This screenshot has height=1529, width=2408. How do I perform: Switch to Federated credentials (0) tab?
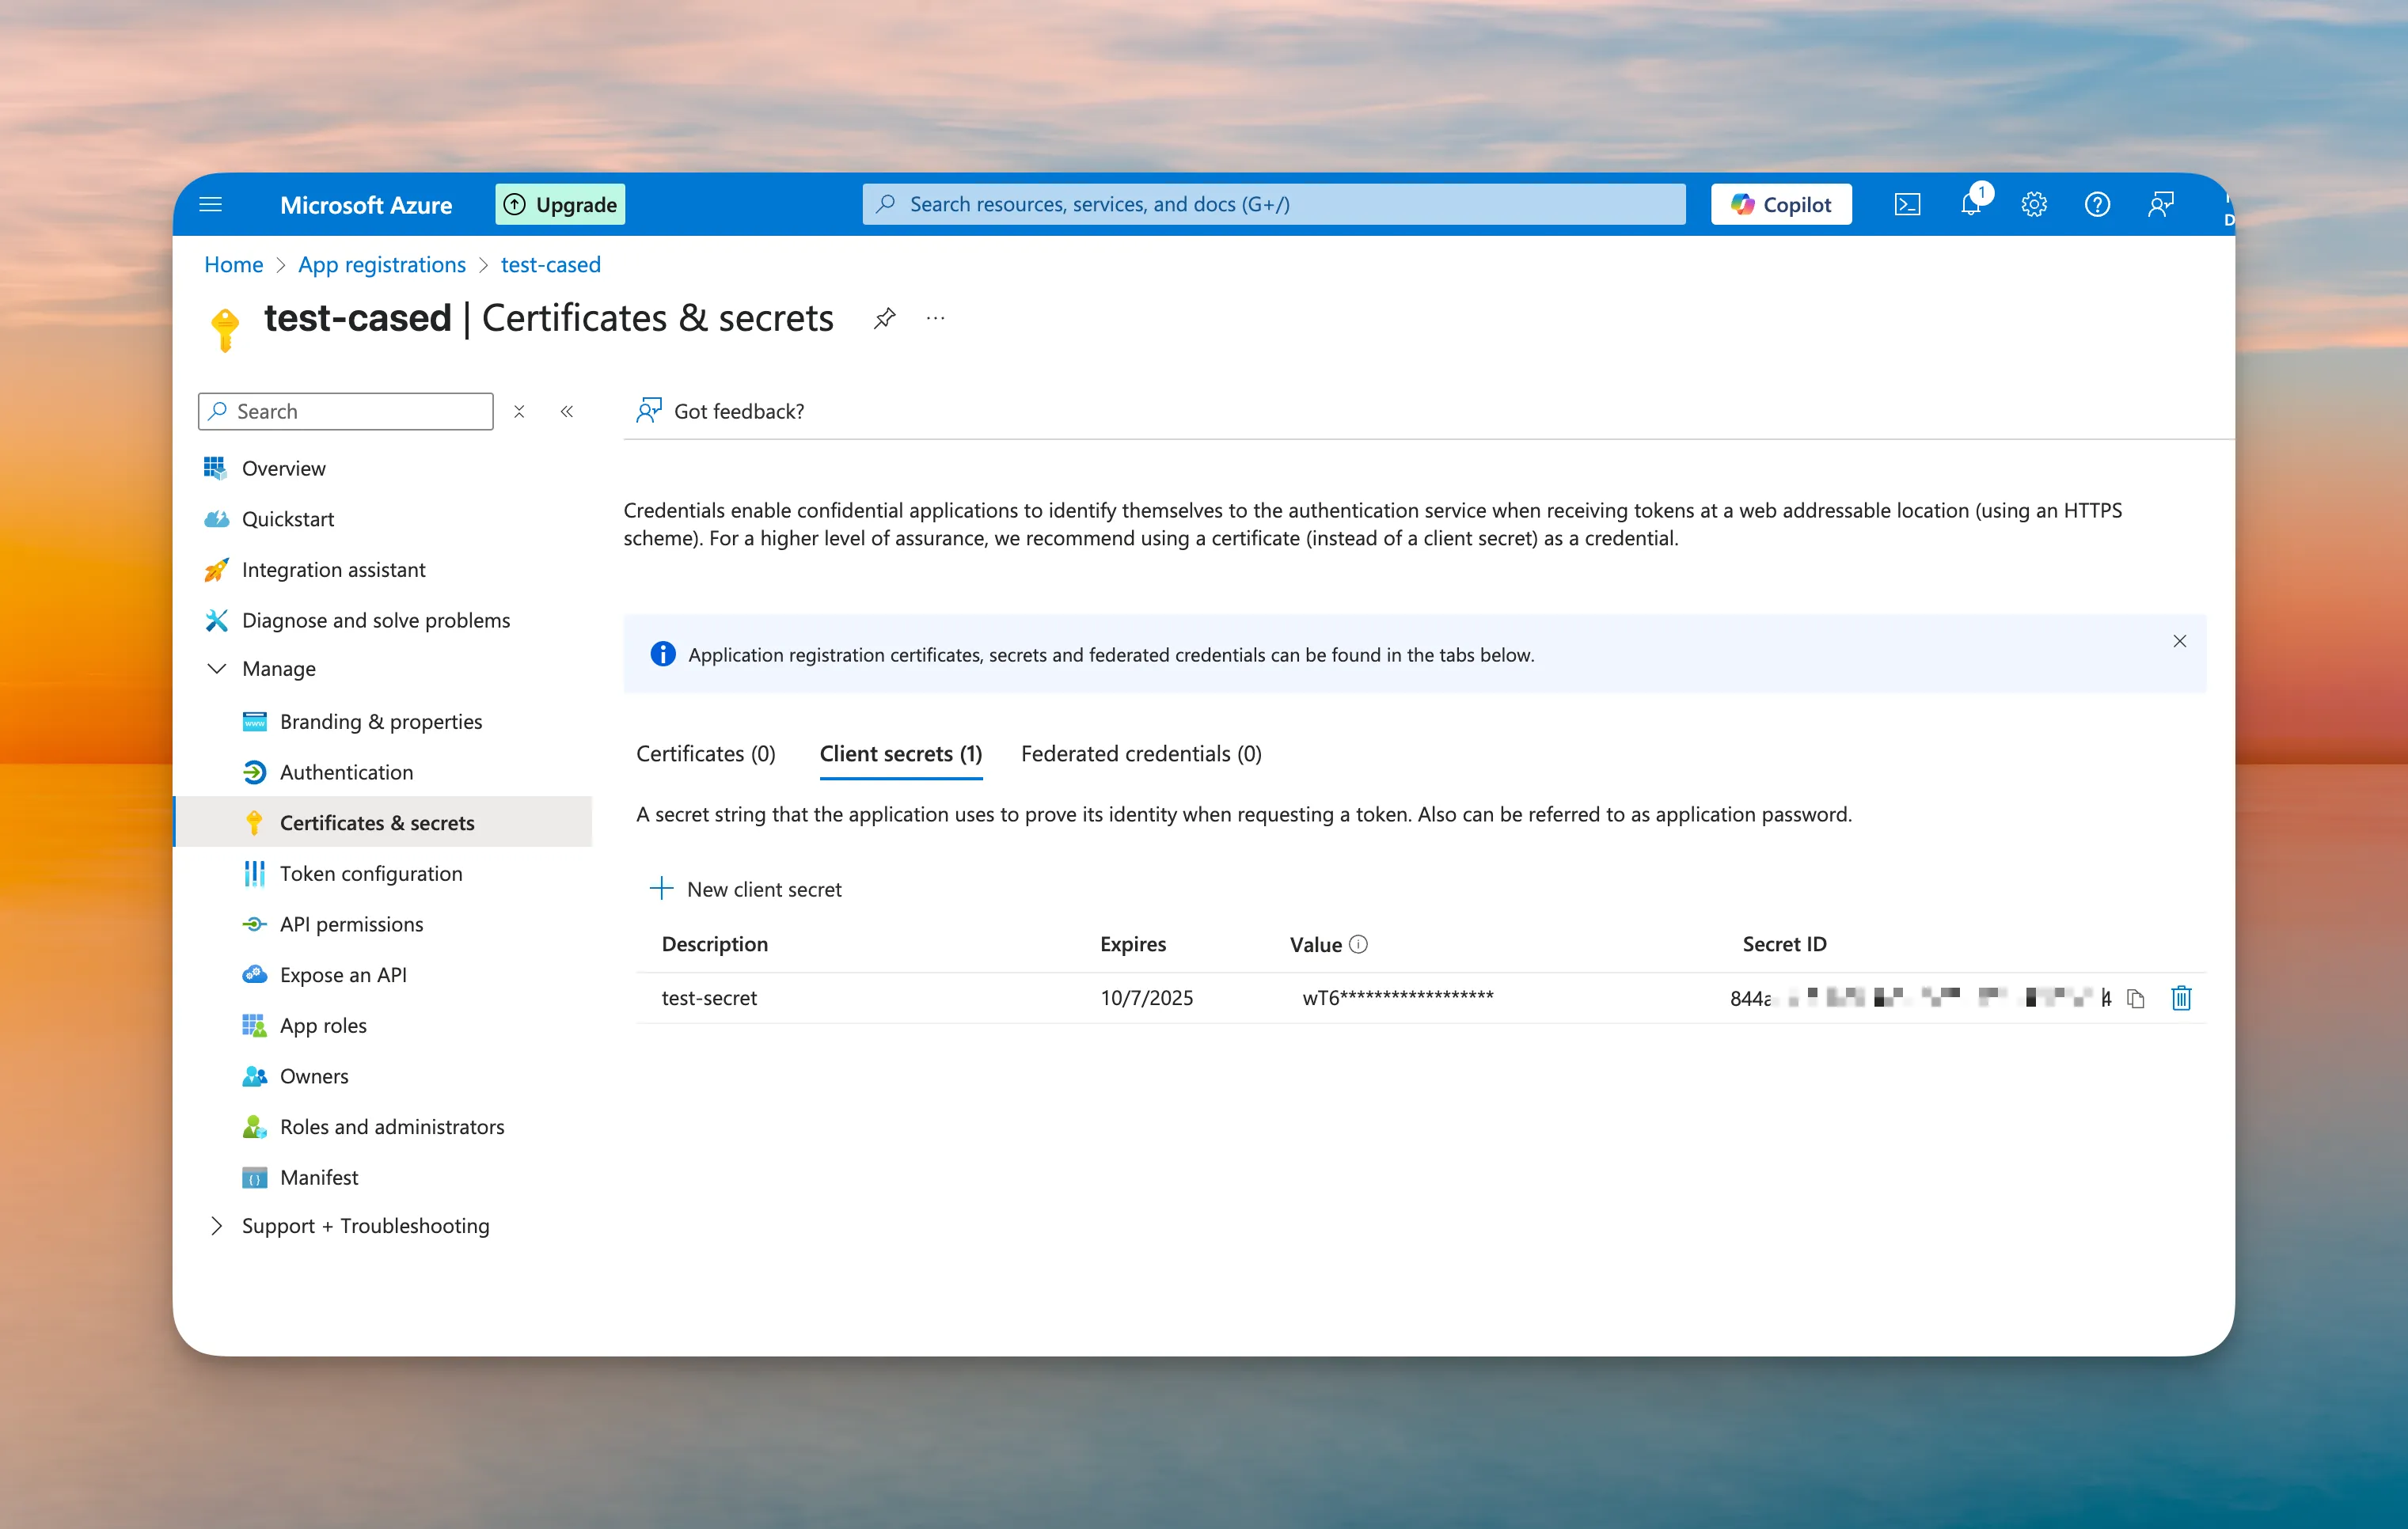coord(1141,753)
